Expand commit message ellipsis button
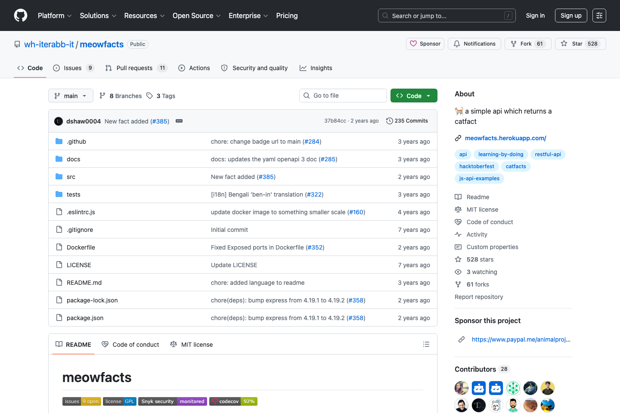The image size is (620, 413). (x=179, y=121)
